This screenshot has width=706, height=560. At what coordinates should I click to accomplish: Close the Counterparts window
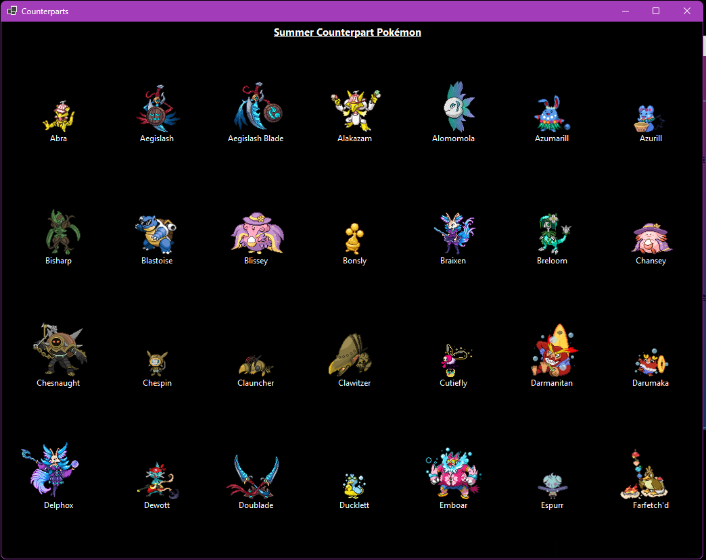686,11
